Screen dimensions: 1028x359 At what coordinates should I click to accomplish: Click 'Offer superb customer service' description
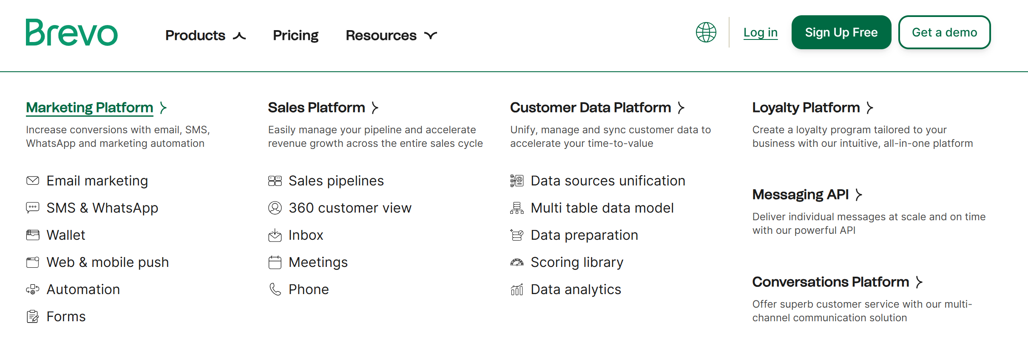862,311
